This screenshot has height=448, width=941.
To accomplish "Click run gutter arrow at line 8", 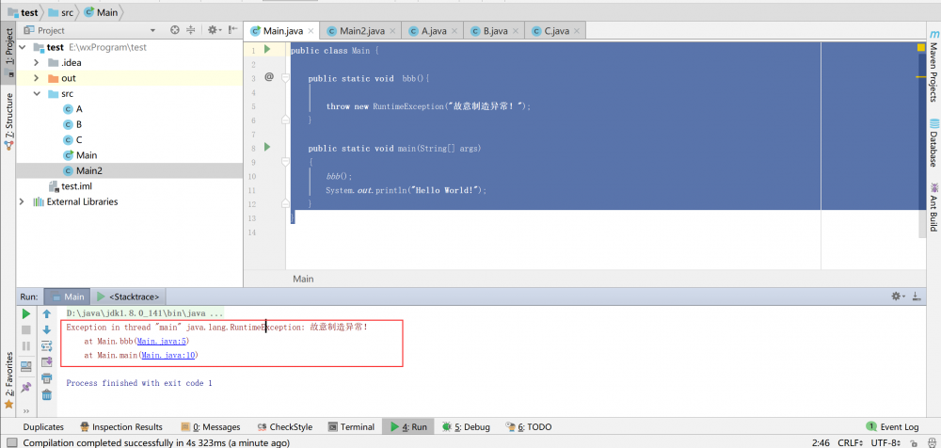I will click(x=267, y=147).
